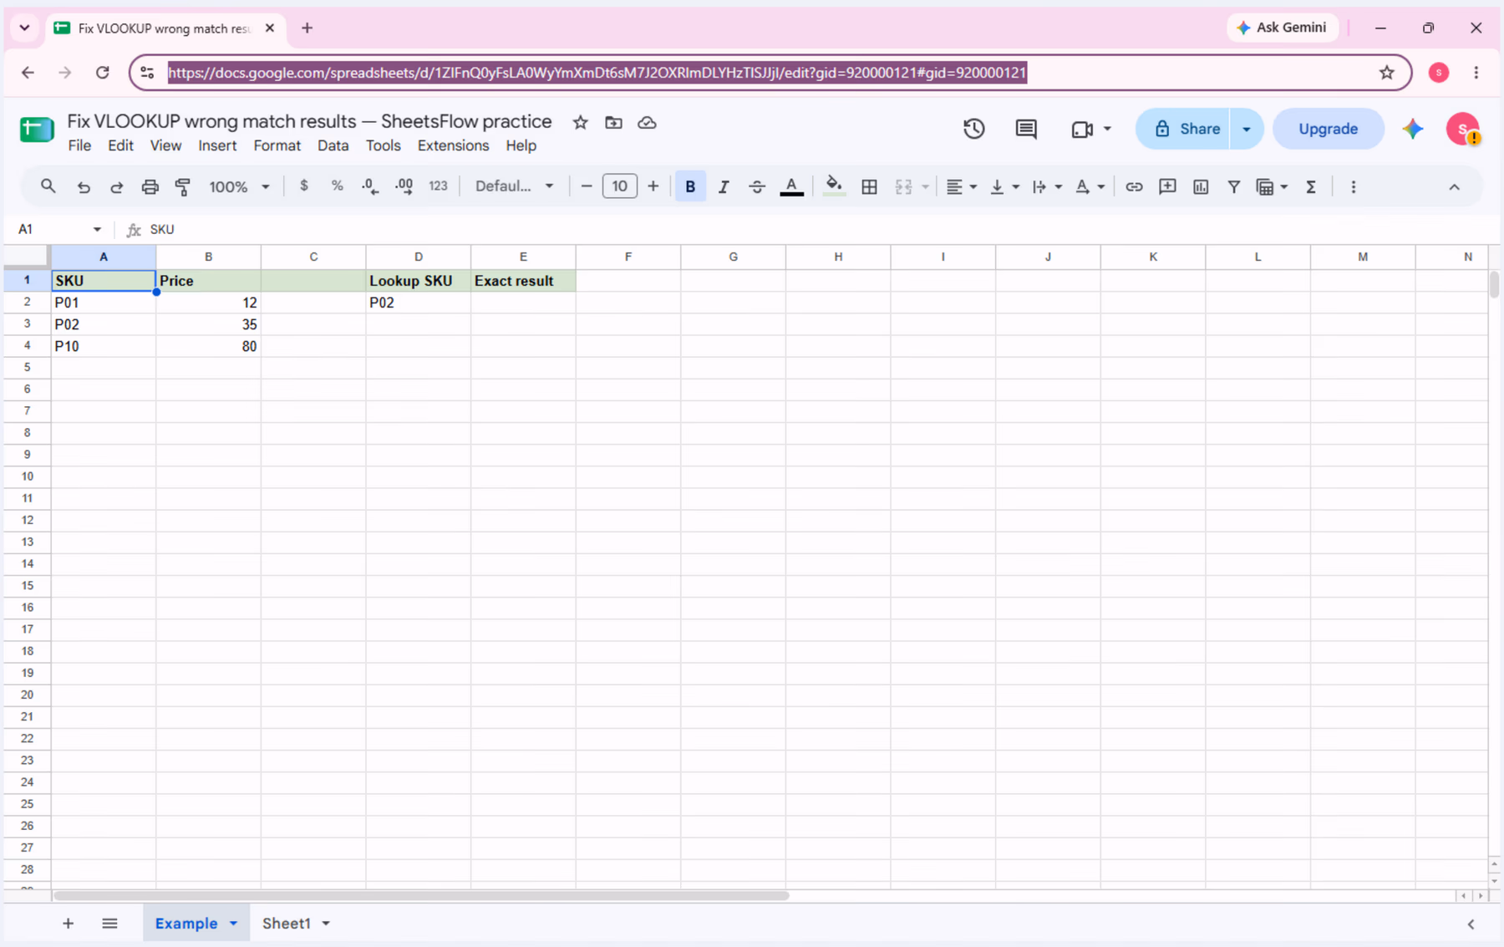Increase font size with plus button
This screenshot has width=1504, height=947.
pos(653,186)
